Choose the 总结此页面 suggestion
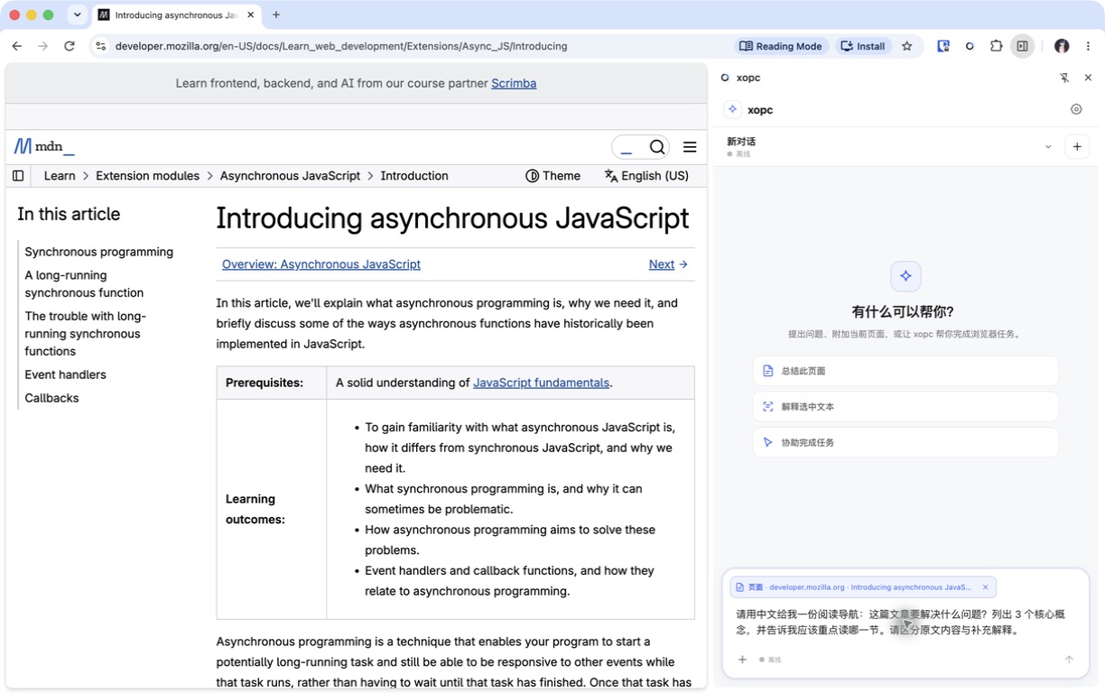 [x=905, y=371]
